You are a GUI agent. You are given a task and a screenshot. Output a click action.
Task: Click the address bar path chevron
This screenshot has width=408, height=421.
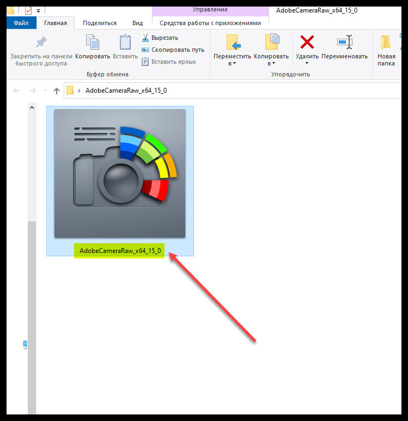pos(79,91)
